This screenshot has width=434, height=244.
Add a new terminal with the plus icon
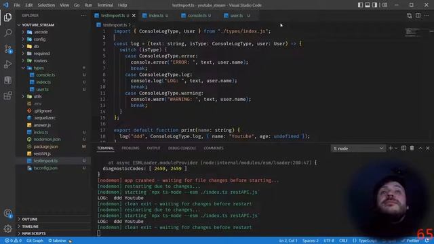point(391,148)
